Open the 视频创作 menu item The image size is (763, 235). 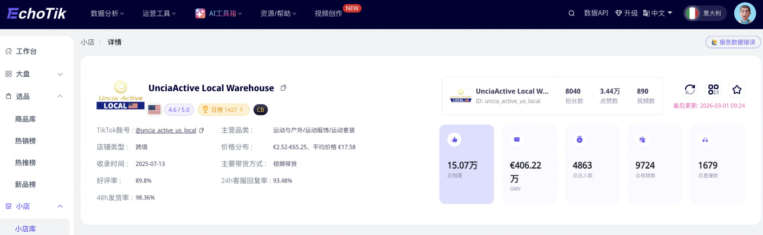[328, 14]
